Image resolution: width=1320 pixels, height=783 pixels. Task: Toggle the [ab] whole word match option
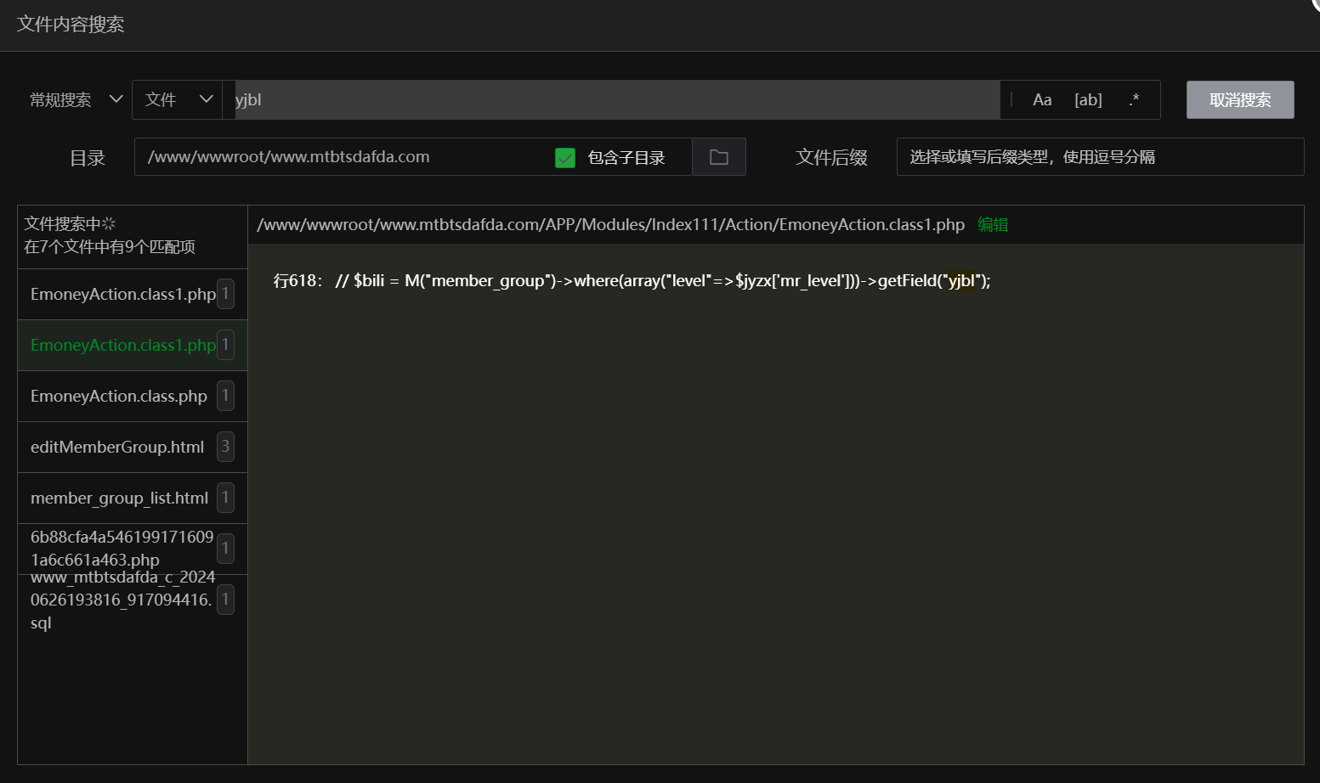click(x=1088, y=100)
